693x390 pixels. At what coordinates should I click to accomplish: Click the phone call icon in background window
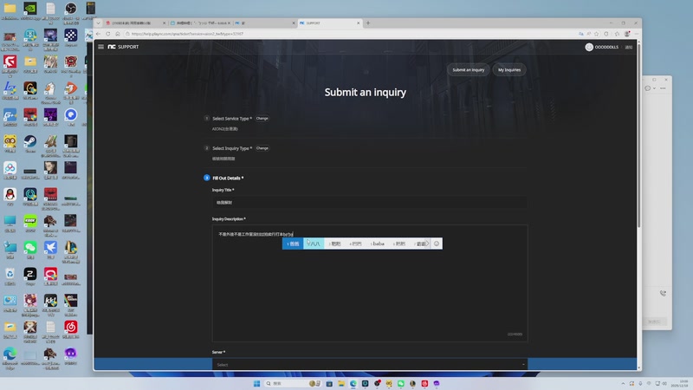663,293
